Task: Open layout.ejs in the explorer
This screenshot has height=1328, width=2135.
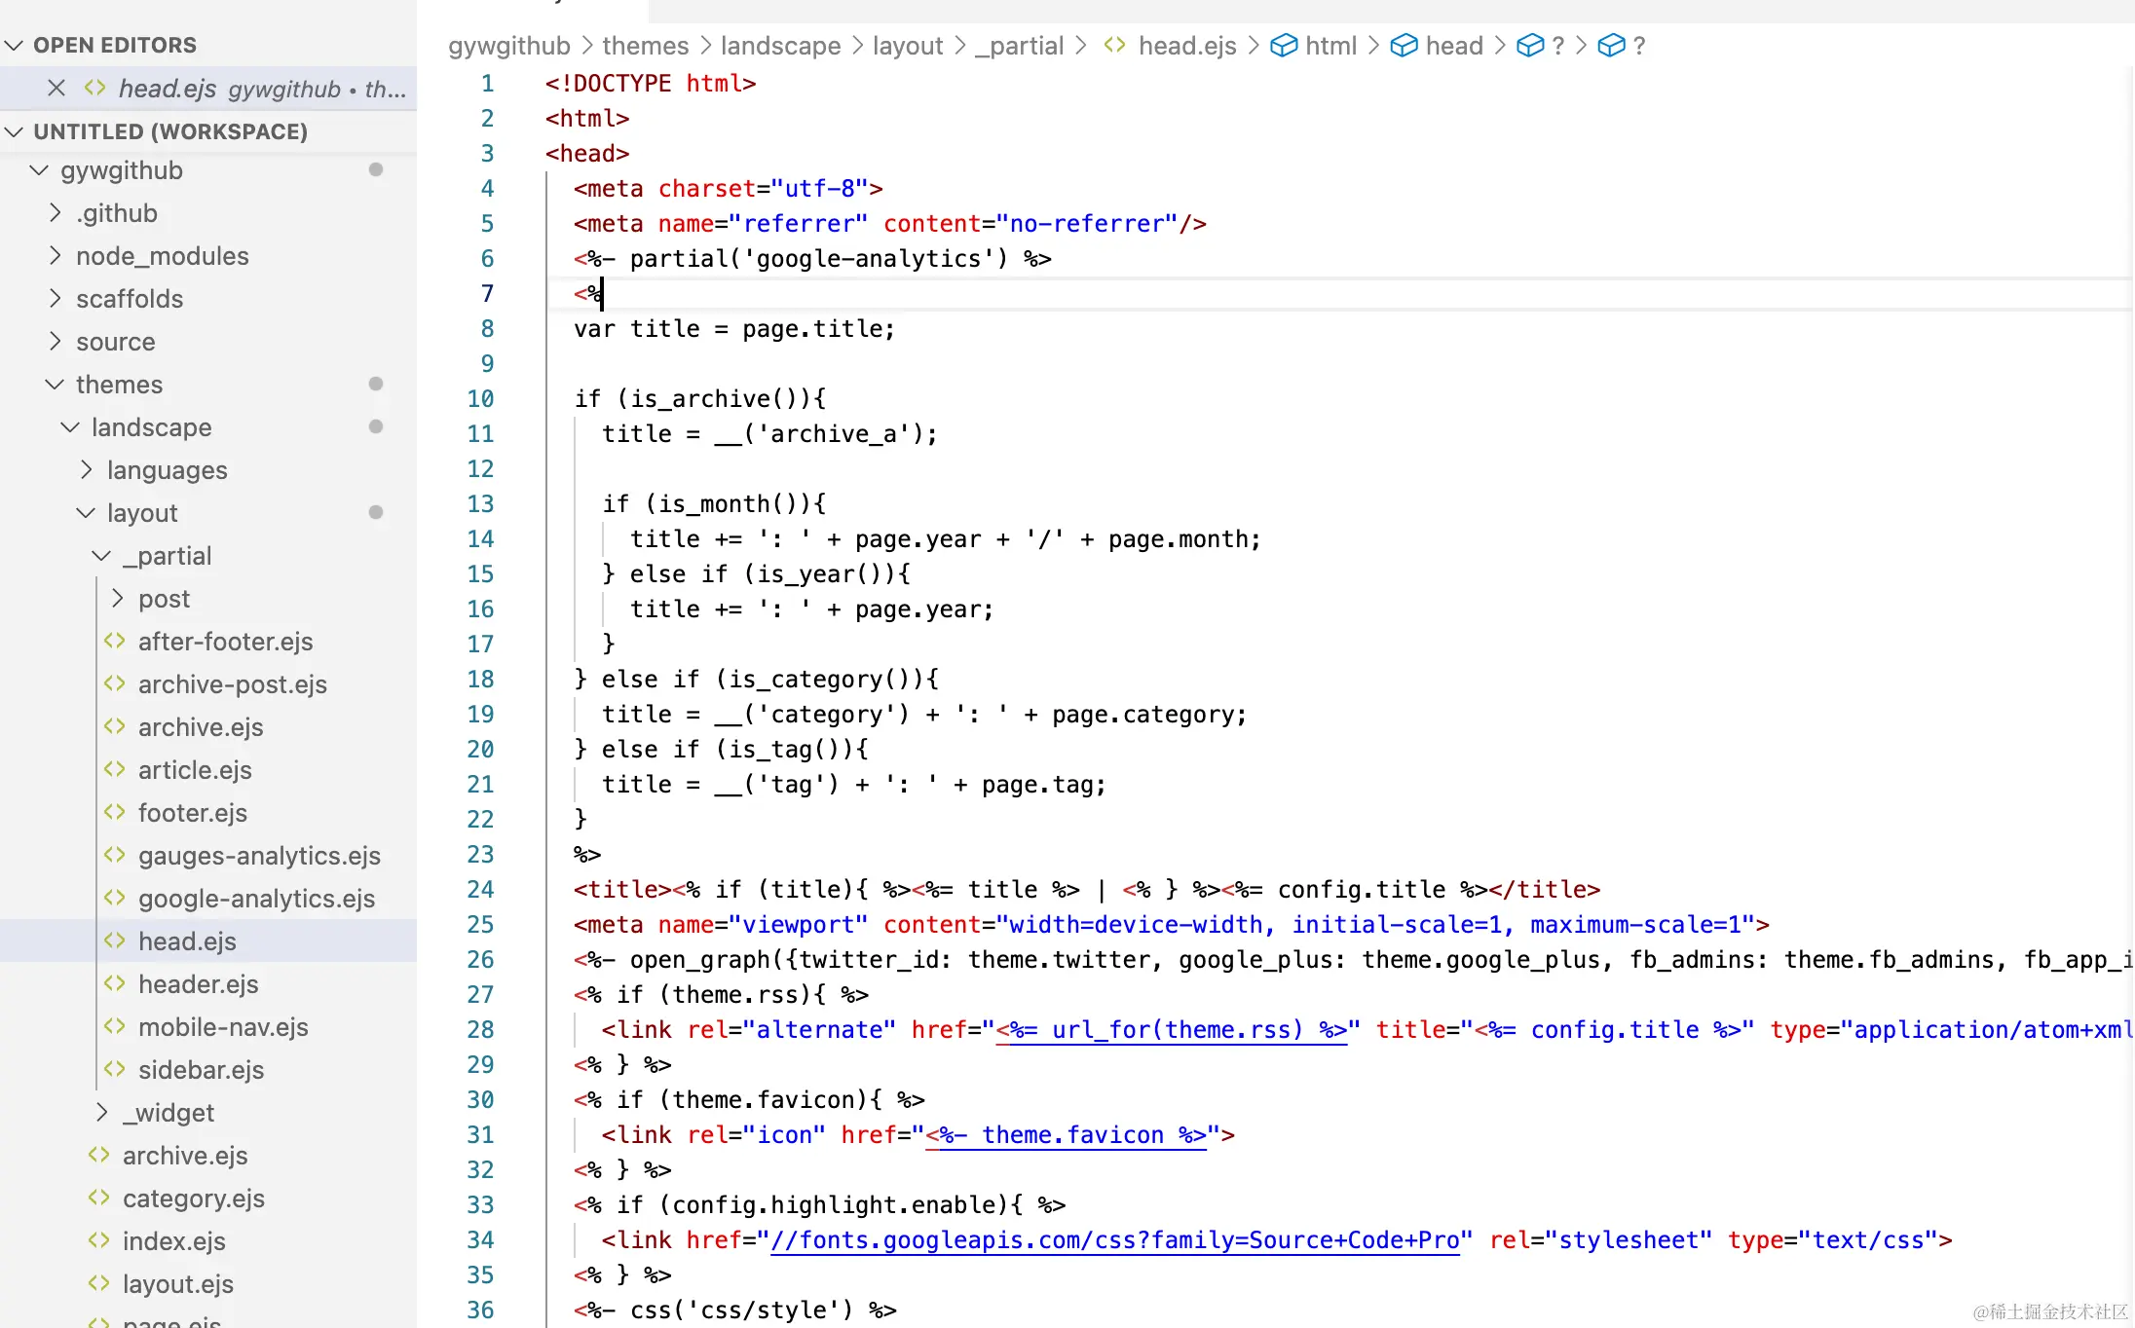Action: 177,1283
